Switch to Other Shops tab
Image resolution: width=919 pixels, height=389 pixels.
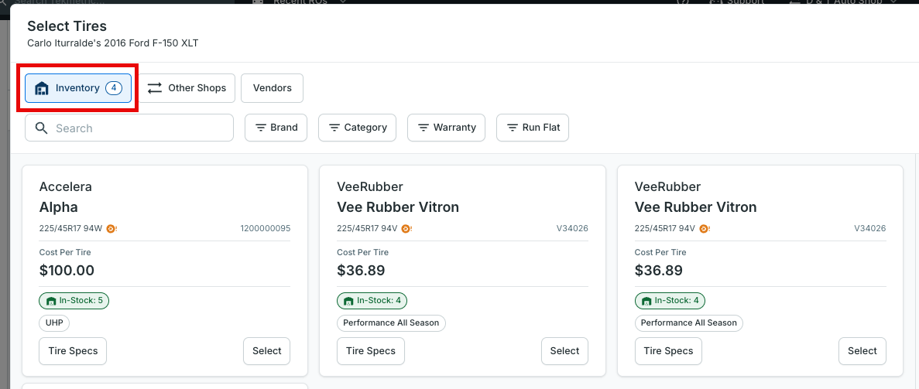pyautogui.click(x=187, y=88)
